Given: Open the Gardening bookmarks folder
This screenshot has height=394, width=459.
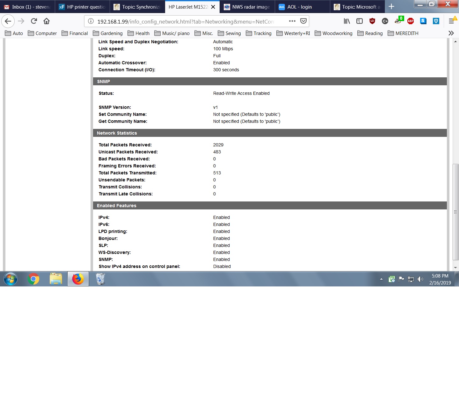Looking at the screenshot, I should point(108,33).
